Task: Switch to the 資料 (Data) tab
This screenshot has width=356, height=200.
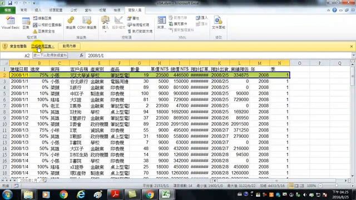Action: 88,10
